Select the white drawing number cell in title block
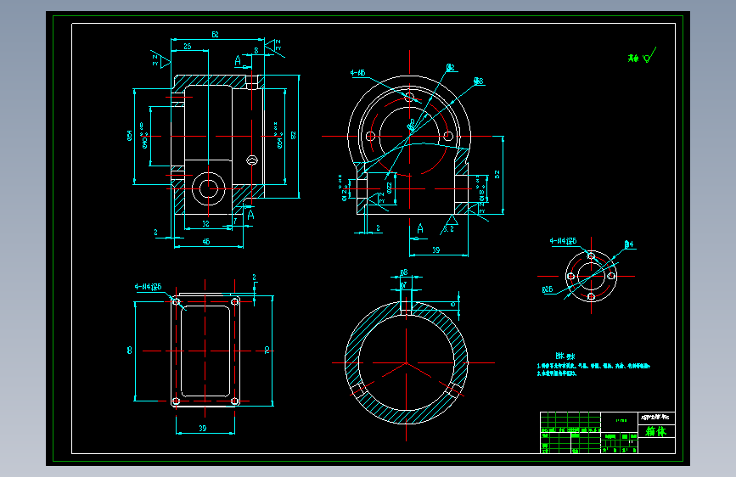Screen dimensions: 736x477 coord(656,417)
